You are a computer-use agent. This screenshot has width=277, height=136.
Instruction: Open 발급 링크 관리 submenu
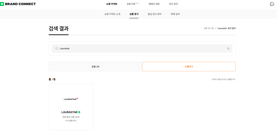tap(154, 14)
